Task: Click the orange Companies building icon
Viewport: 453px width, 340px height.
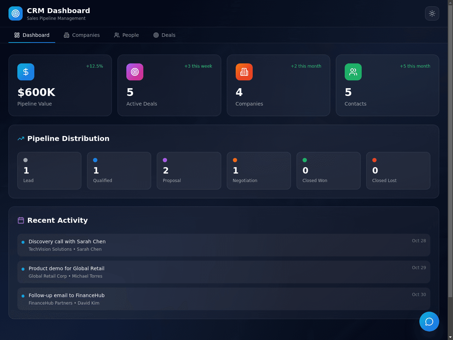Action: click(244, 72)
